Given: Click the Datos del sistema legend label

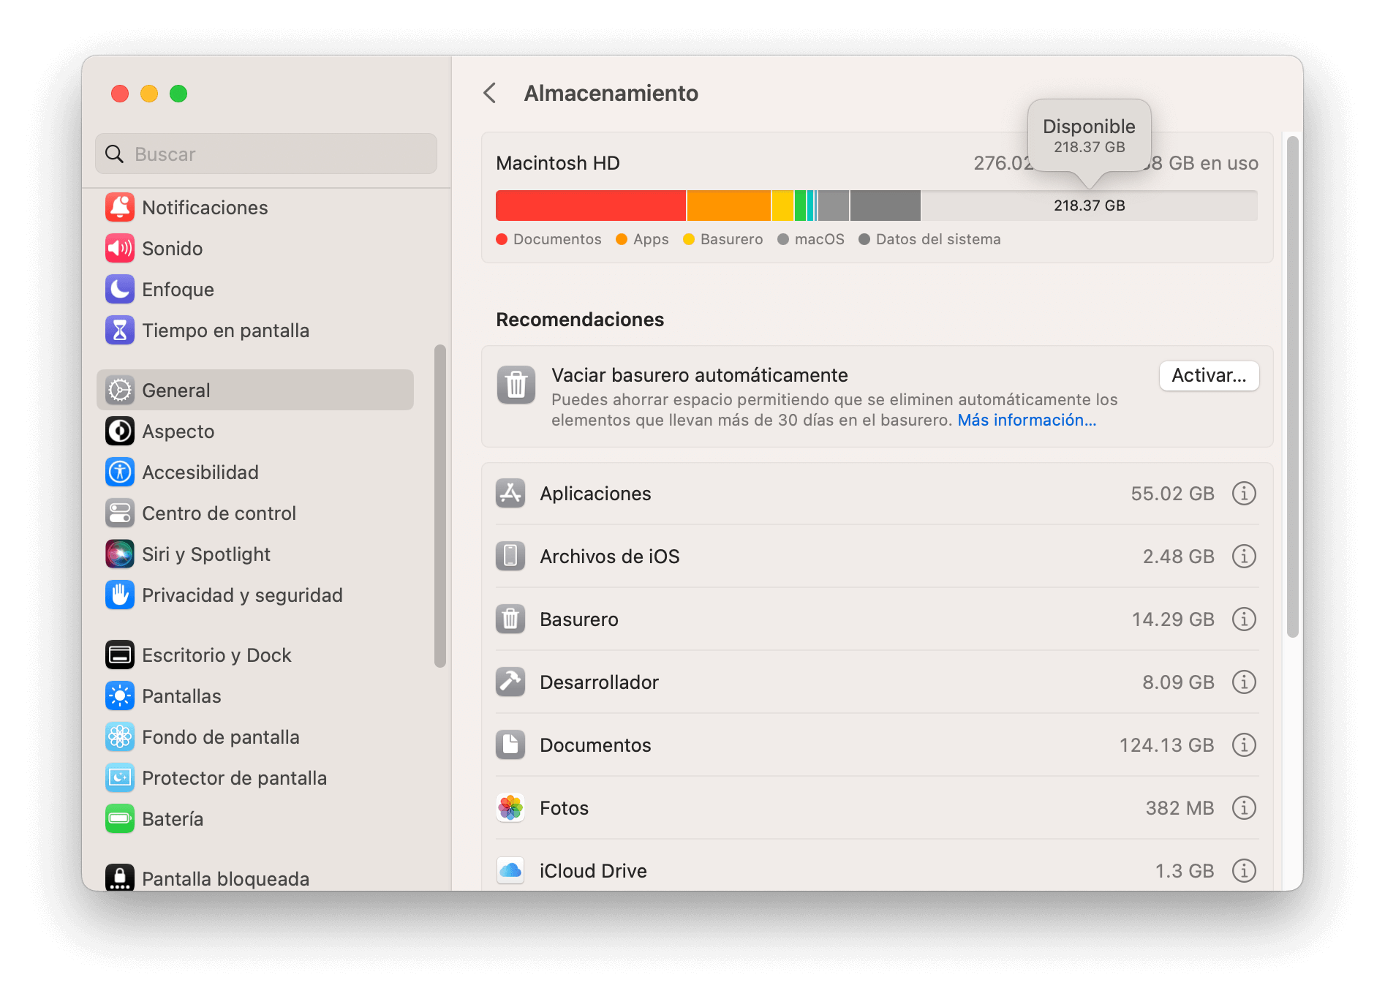Looking at the screenshot, I should [938, 239].
